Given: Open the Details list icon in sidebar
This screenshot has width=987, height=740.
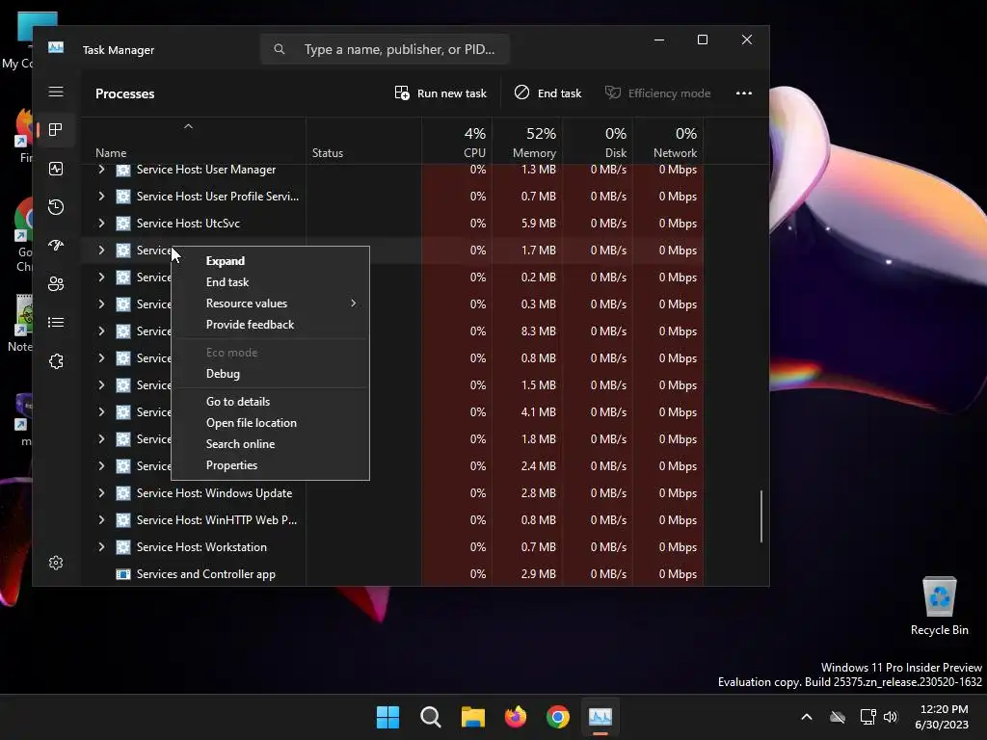Looking at the screenshot, I should [56, 322].
